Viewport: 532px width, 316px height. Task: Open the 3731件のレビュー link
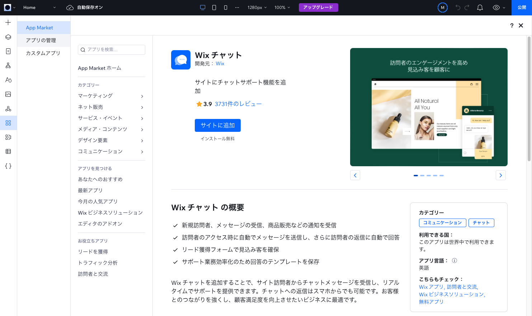(238, 104)
